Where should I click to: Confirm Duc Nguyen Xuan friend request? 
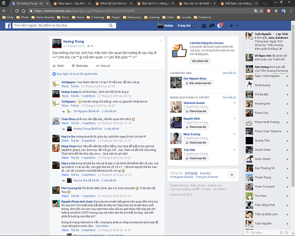[x=198, y=83]
